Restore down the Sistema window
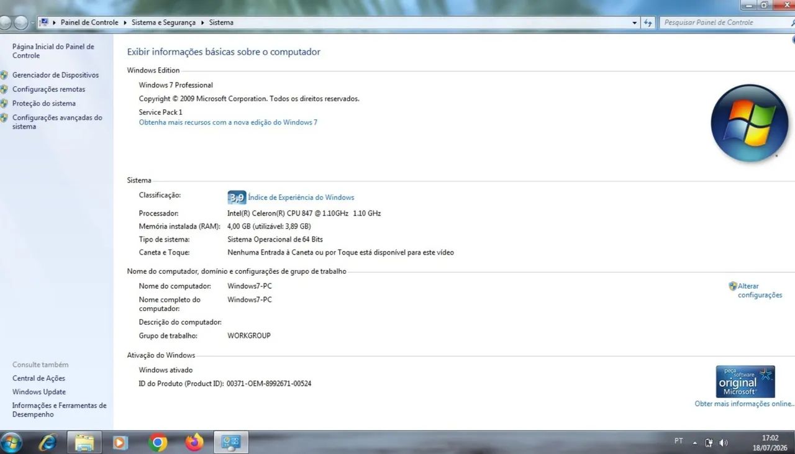Image resolution: width=795 pixels, height=454 pixels. coord(765,4)
